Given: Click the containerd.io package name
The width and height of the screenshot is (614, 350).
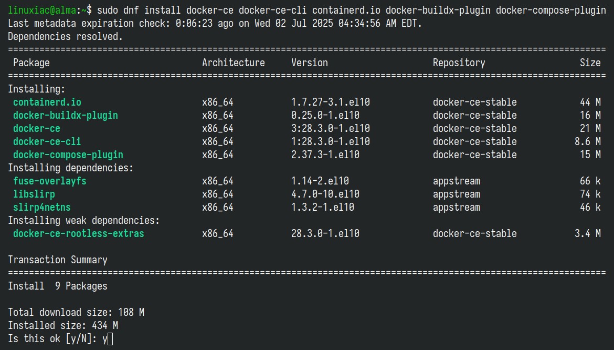Looking at the screenshot, I should (x=47, y=102).
